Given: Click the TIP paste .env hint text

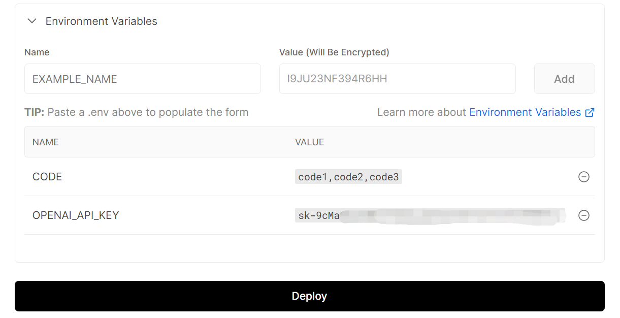Looking at the screenshot, I should pos(136,112).
